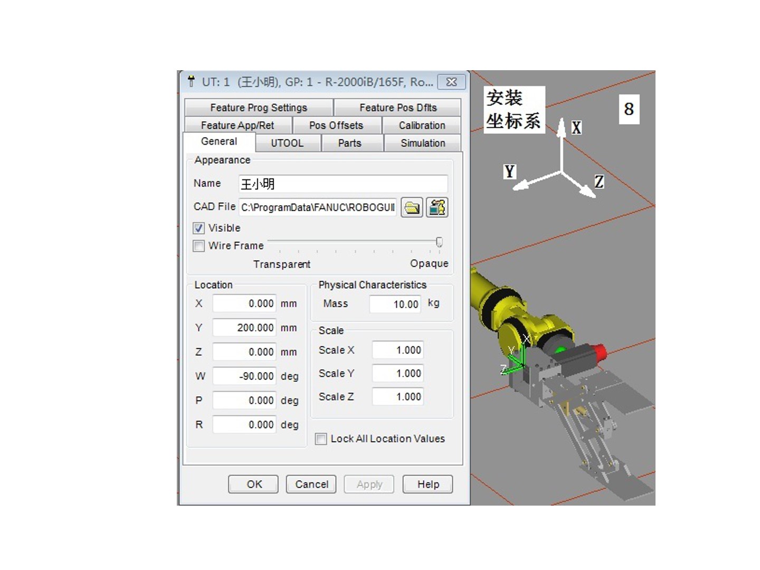The image size is (760, 570).
Task: Focus the Location Z value field
Action: click(x=244, y=352)
